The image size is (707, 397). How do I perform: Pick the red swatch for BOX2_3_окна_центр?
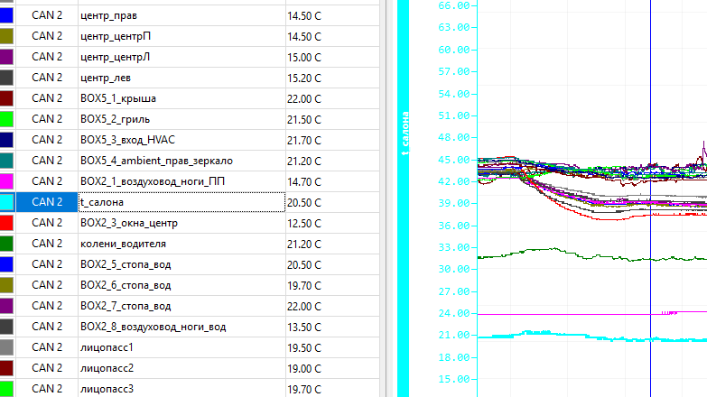pos(7,223)
